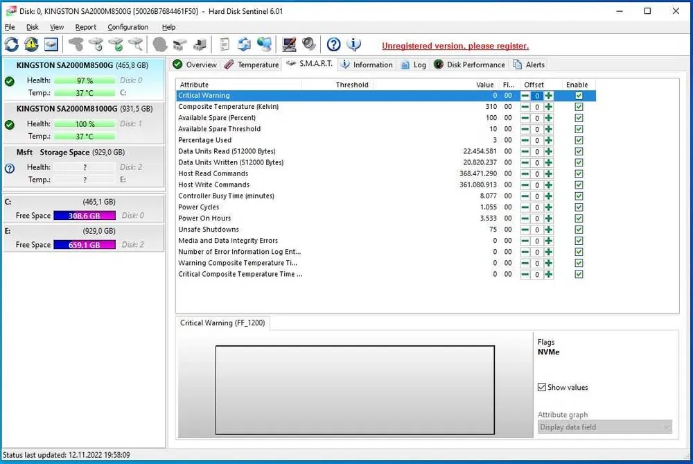Image resolution: width=693 pixels, height=464 pixels.
Task: Click the document report toolbar icon
Action: click(x=225, y=44)
